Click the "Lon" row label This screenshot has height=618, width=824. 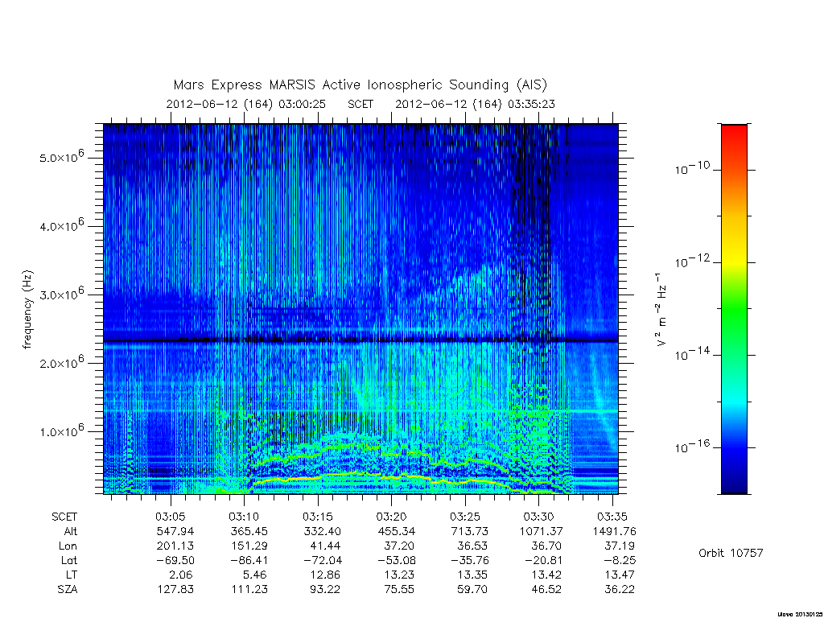(68, 546)
